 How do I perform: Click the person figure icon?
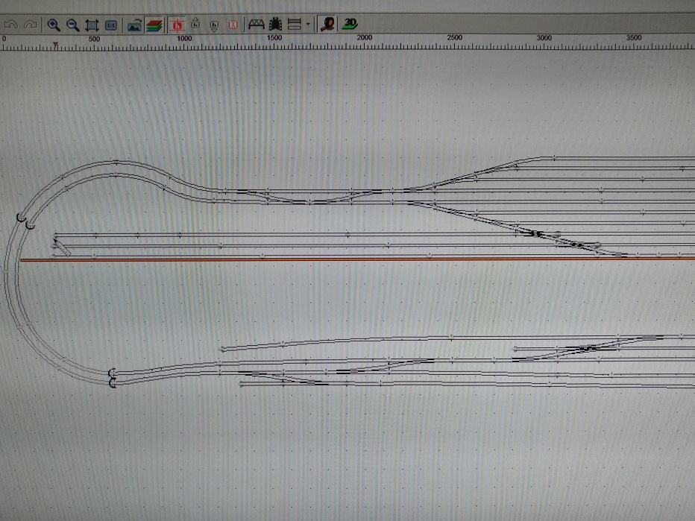327,25
